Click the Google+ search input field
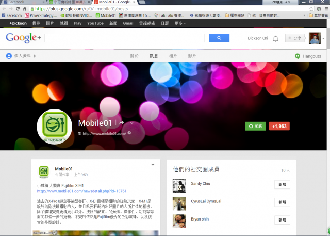330x236 pixels. tap(124, 38)
